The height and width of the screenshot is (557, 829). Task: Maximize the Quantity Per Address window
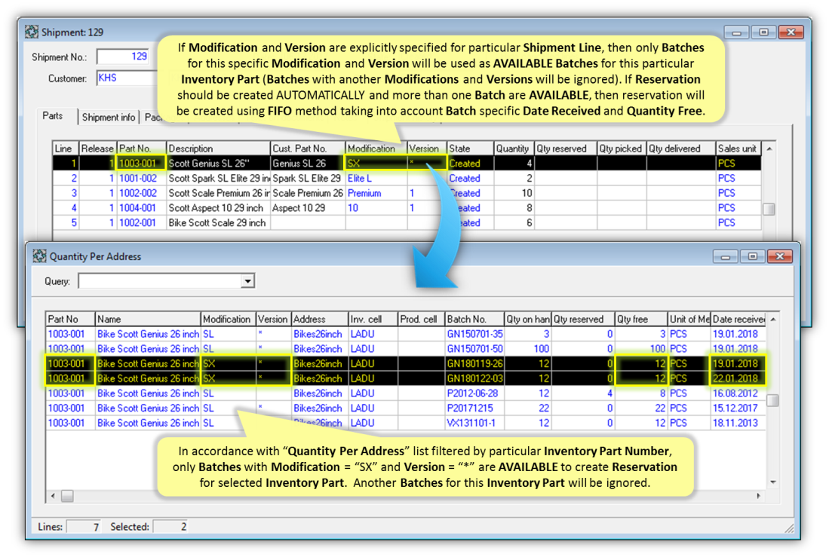pos(752,256)
